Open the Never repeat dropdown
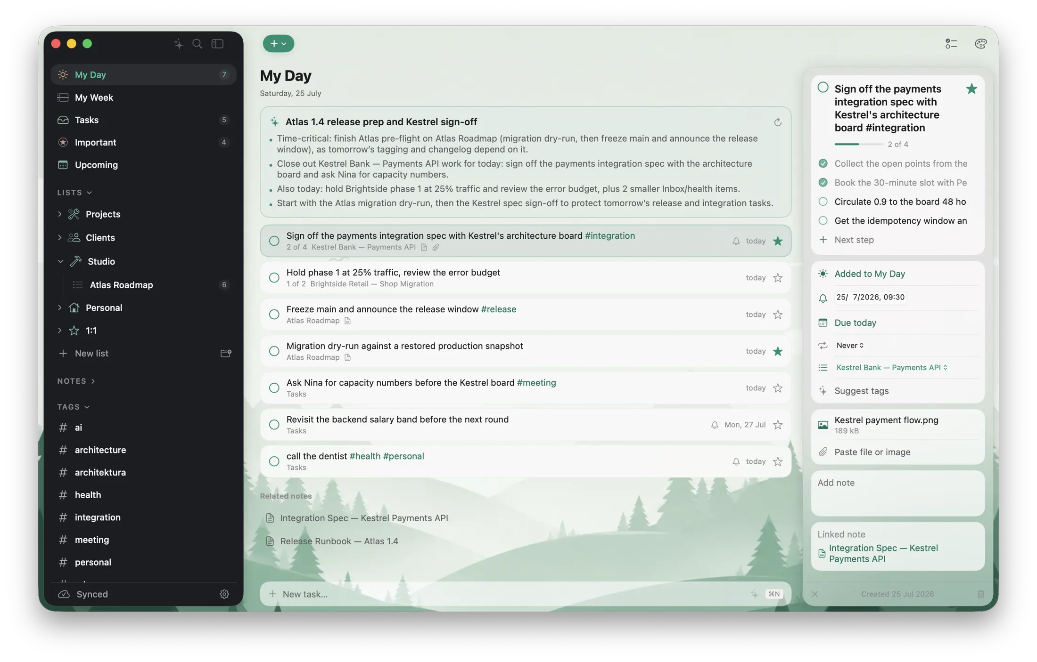This screenshot has height=662, width=1037. click(x=850, y=346)
